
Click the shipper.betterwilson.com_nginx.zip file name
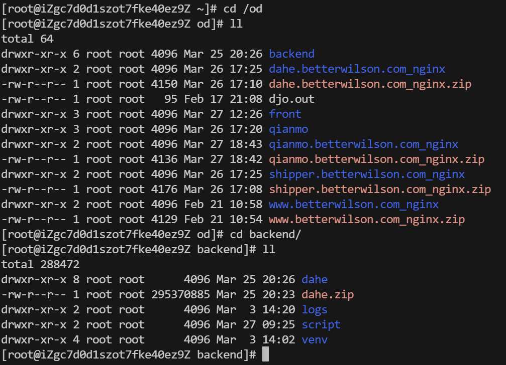click(x=380, y=190)
